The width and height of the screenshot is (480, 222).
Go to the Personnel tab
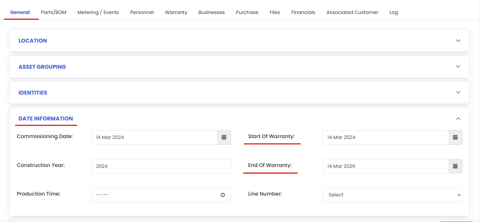(x=142, y=12)
